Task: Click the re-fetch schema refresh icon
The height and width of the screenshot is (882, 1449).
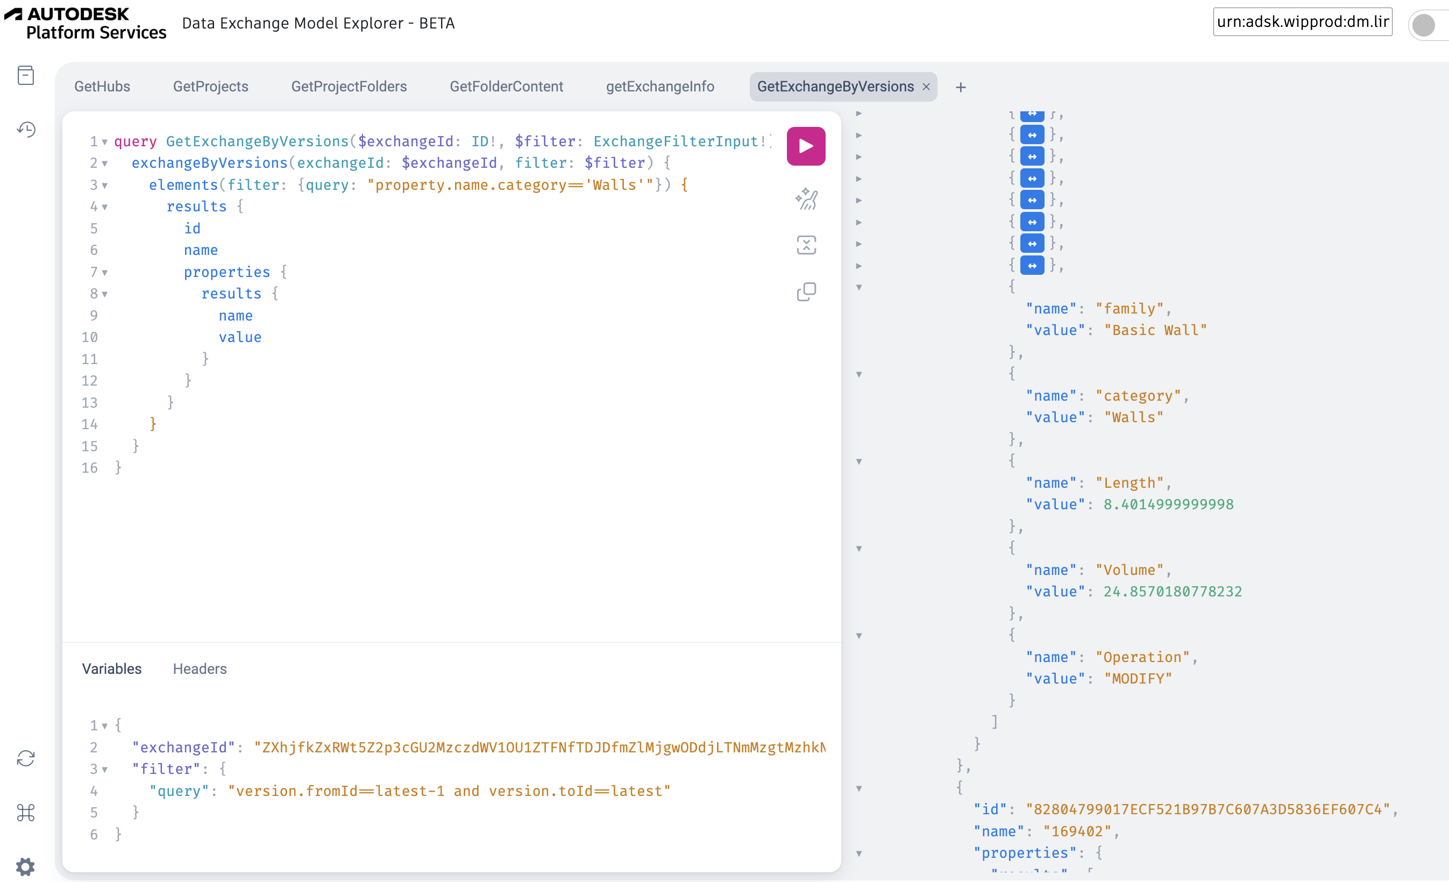Action: pyautogui.click(x=26, y=758)
